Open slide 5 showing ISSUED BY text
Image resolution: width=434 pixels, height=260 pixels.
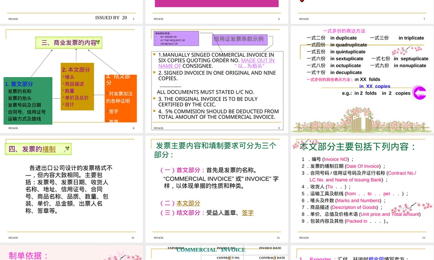click(x=72, y=12)
